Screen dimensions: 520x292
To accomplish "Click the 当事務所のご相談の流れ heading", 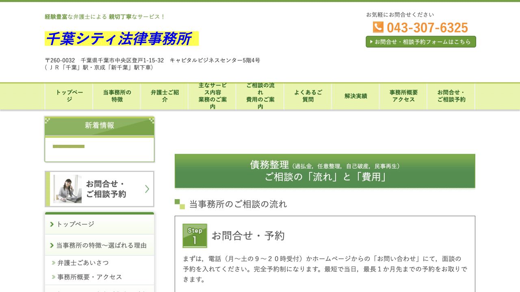I will [x=238, y=204].
